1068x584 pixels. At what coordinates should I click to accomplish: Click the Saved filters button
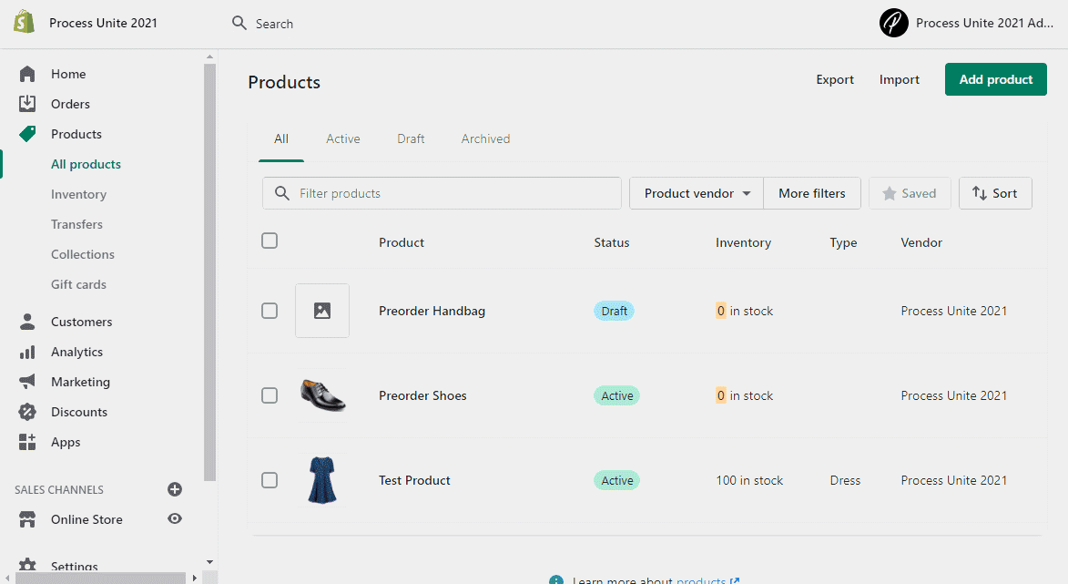(x=910, y=193)
